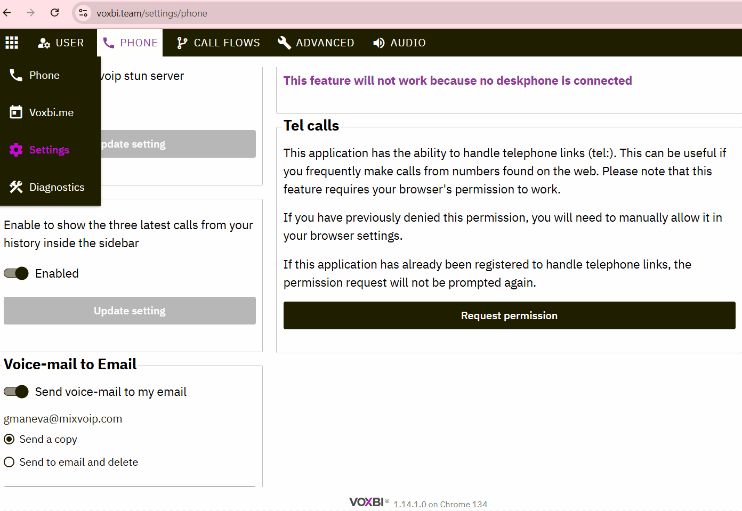This screenshot has height=511, width=742.
Task: Select the Send a copy radio option
Action: pyautogui.click(x=9, y=439)
